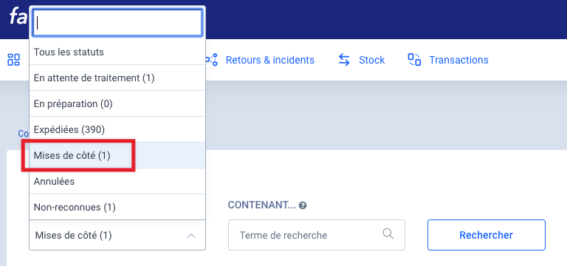Collapse the status dropdown using the chevron
The height and width of the screenshot is (266, 567).
point(191,236)
